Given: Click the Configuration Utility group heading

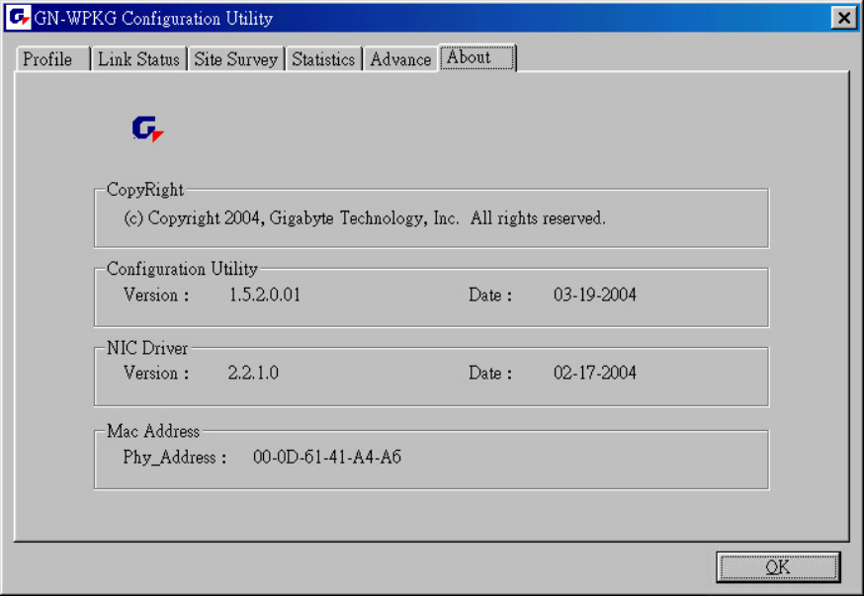Looking at the screenshot, I should [182, 269].
